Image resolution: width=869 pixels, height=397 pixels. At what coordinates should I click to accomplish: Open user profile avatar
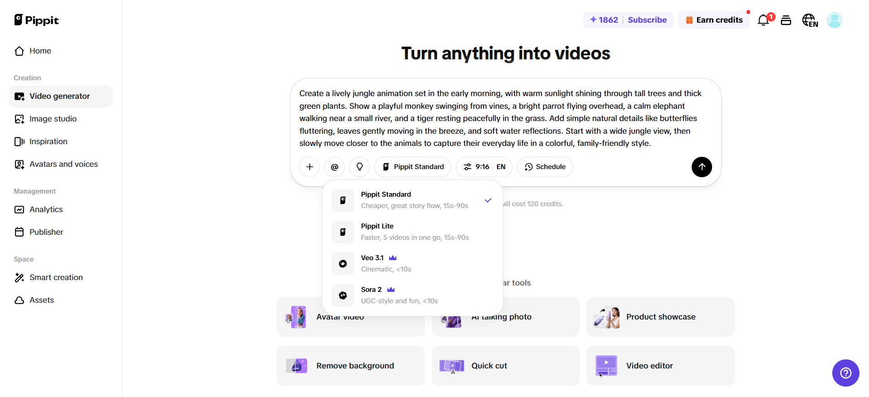[x=835, y=20]
